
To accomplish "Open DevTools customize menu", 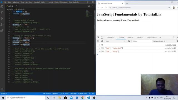I will pos(174,37).
